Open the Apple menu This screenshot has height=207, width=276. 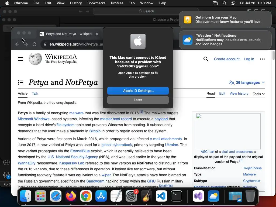[7, 3]
